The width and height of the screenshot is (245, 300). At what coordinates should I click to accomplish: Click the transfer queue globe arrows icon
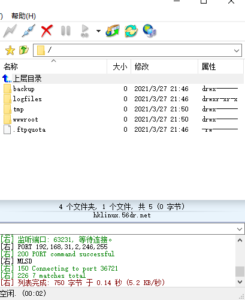(113, 31)
